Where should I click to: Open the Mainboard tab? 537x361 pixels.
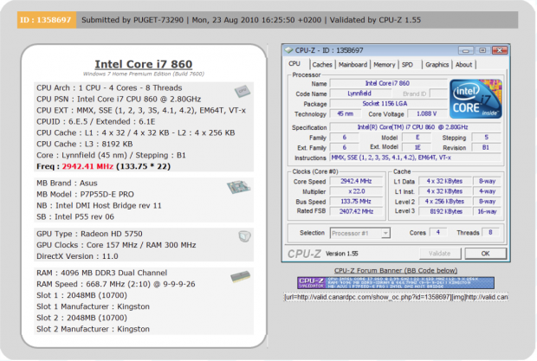(x=353, y=65)
